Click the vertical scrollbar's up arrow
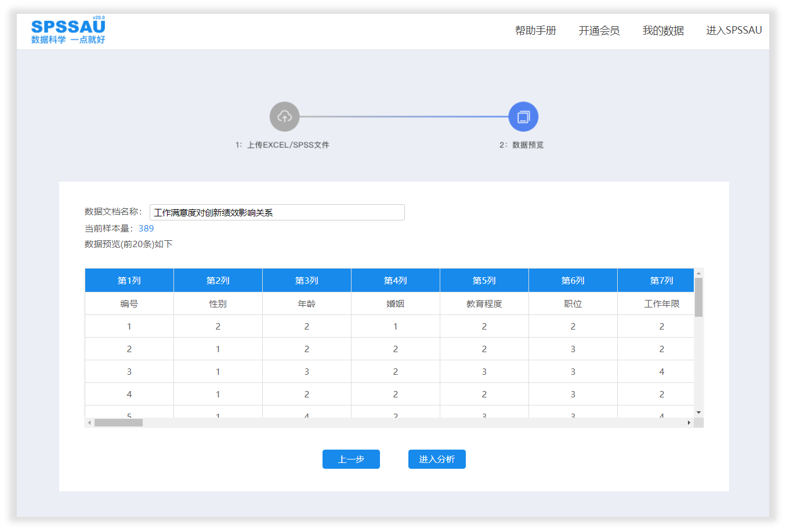This screenshot has height=532, width=786. (x=698, y=273)
